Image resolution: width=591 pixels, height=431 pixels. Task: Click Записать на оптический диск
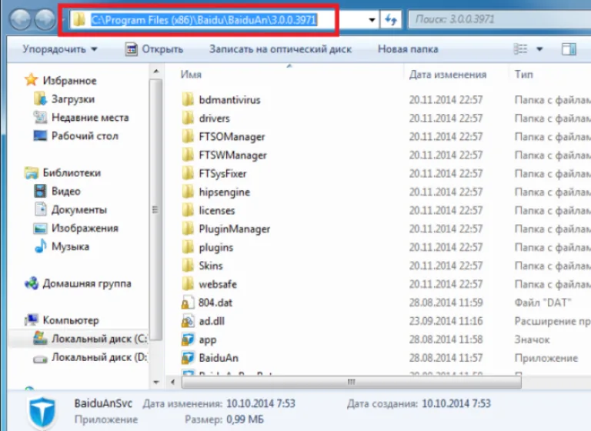pos(280,49)
